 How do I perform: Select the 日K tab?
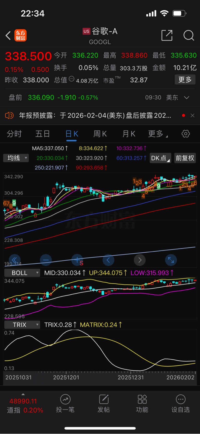pos(72,134)
